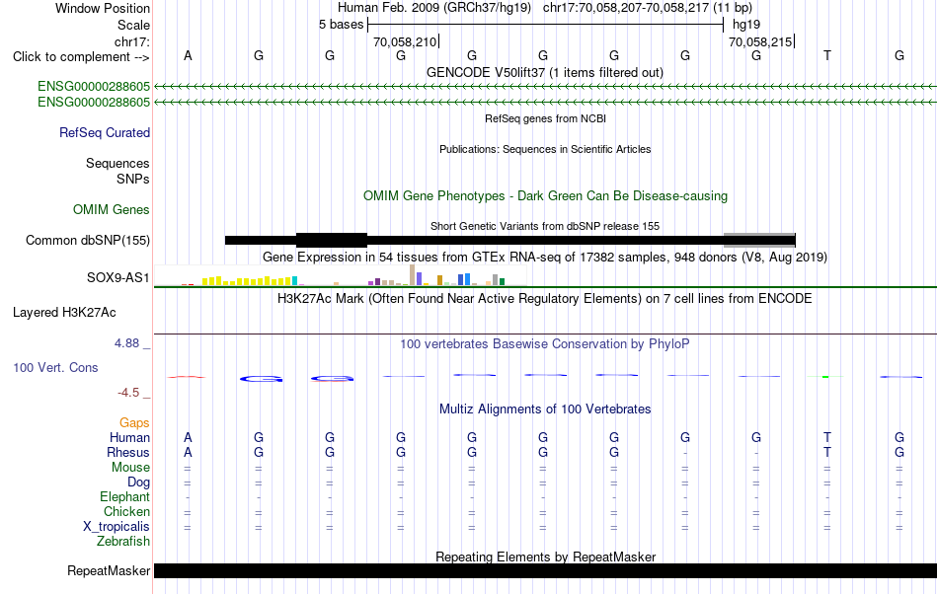938x594 pixels.
Task: Click the X_tropicalis alignment row label
Action: (x=117, y=527)
